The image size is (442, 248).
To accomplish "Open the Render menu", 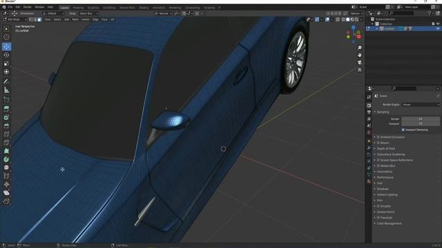I will pos(28,7).
